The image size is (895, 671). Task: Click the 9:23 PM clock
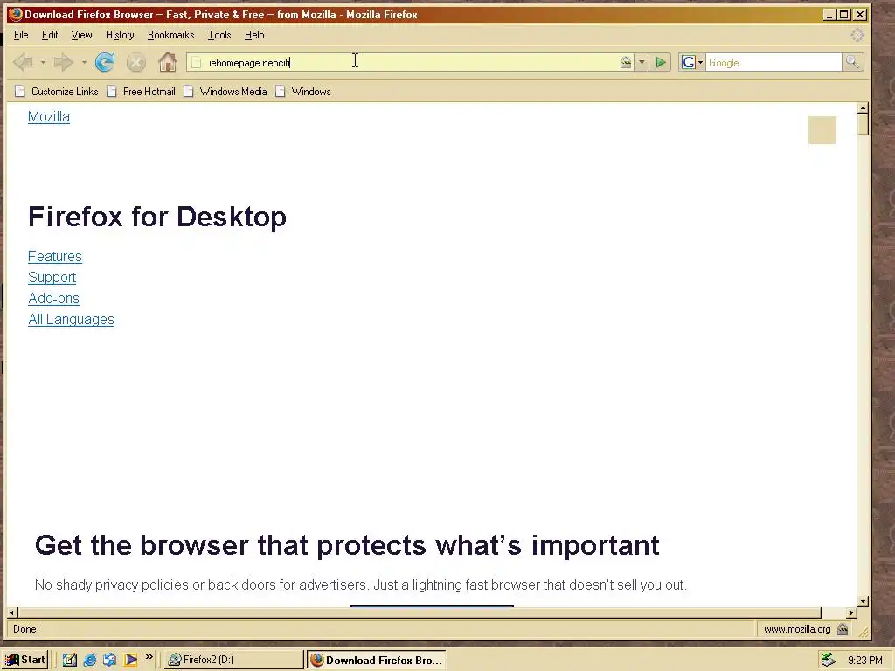[x=864, y=661]
